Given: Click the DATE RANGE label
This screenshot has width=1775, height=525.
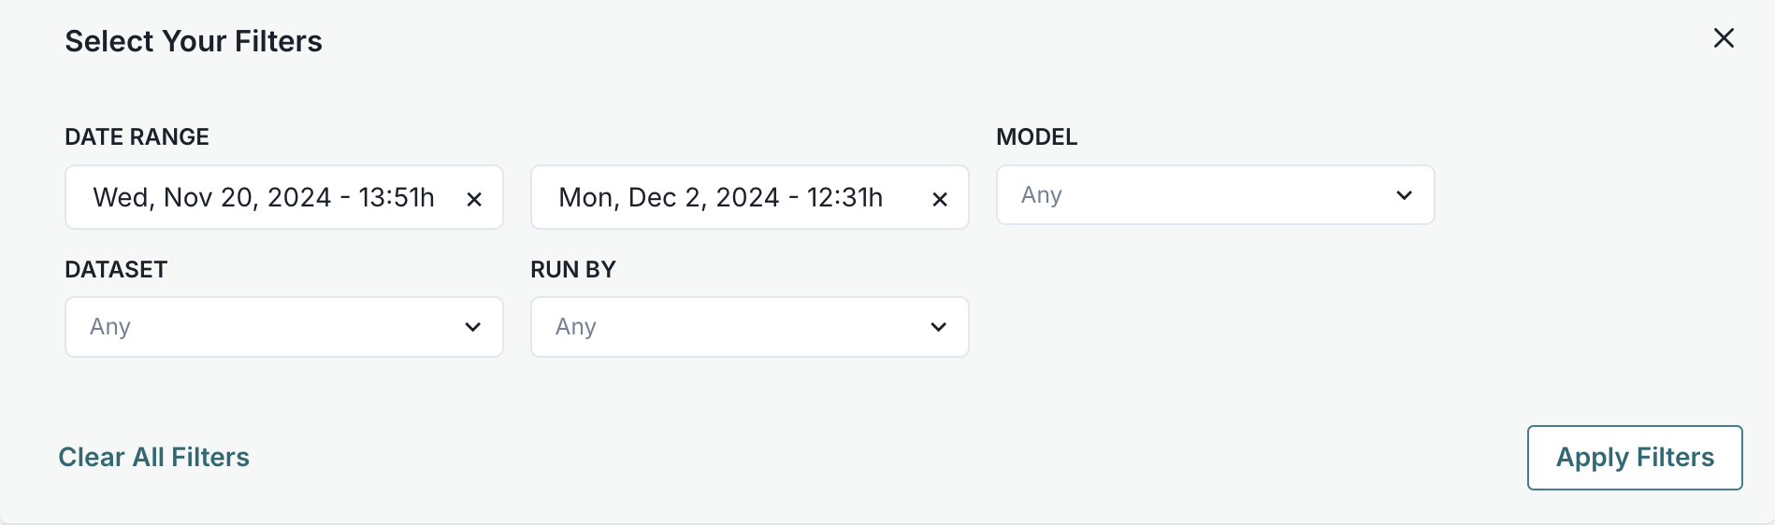Looking at the screenshot, I should (x=137, y=137).
